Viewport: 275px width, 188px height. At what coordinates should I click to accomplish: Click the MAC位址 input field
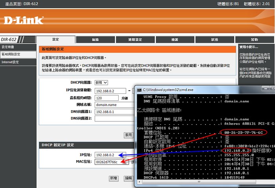point(112,162)
